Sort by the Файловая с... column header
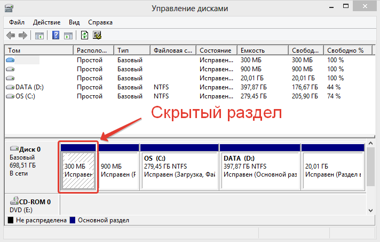 point(173,50)
